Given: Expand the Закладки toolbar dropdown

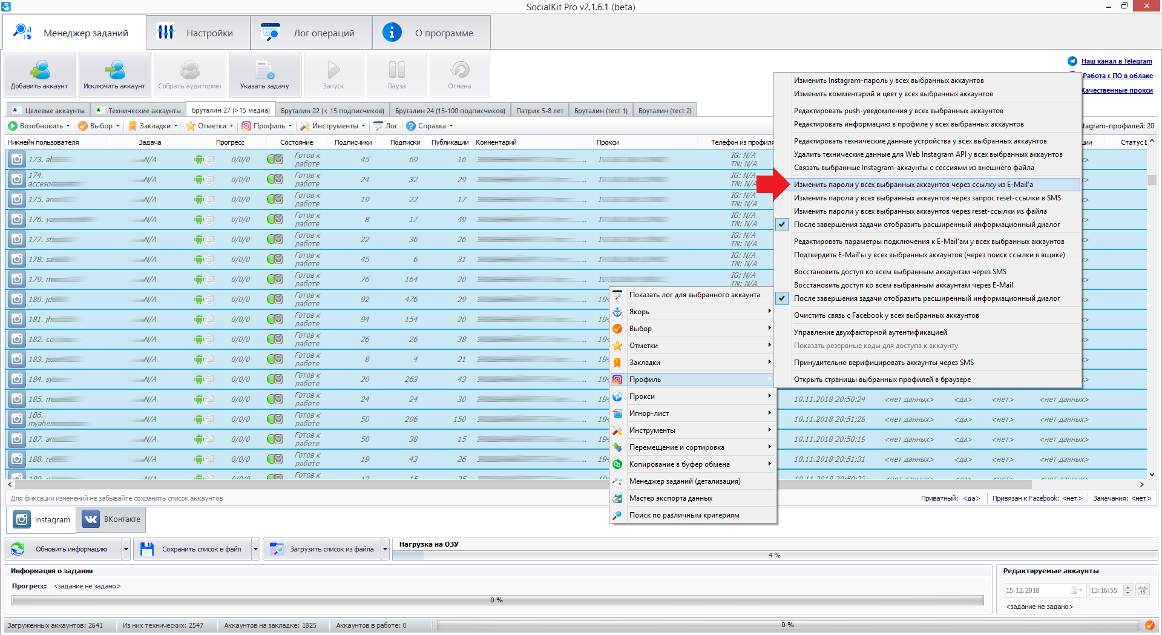Looking at the screenshot, I should point(176,126).
